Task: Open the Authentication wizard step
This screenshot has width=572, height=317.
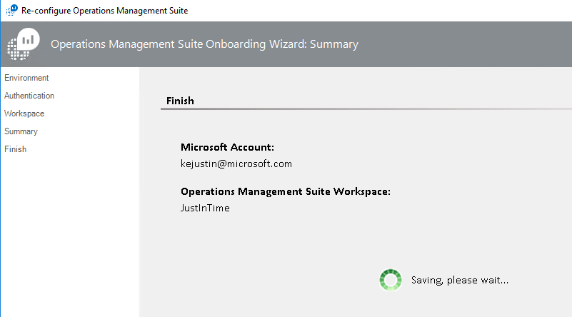Action: pos(29,96)
